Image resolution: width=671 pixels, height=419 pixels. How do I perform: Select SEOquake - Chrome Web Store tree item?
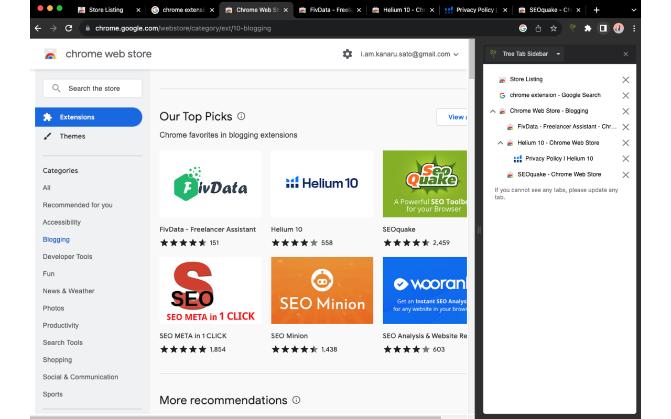pyautogui.click(x=559, y=174)
